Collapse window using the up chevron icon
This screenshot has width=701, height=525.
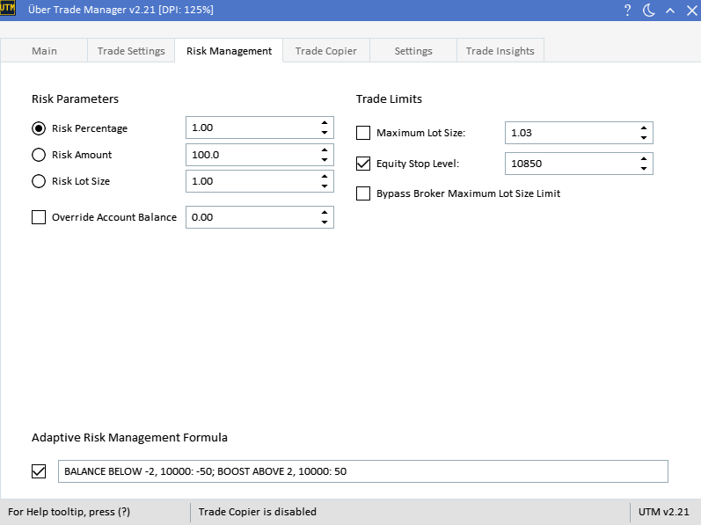tap(670, 10)
